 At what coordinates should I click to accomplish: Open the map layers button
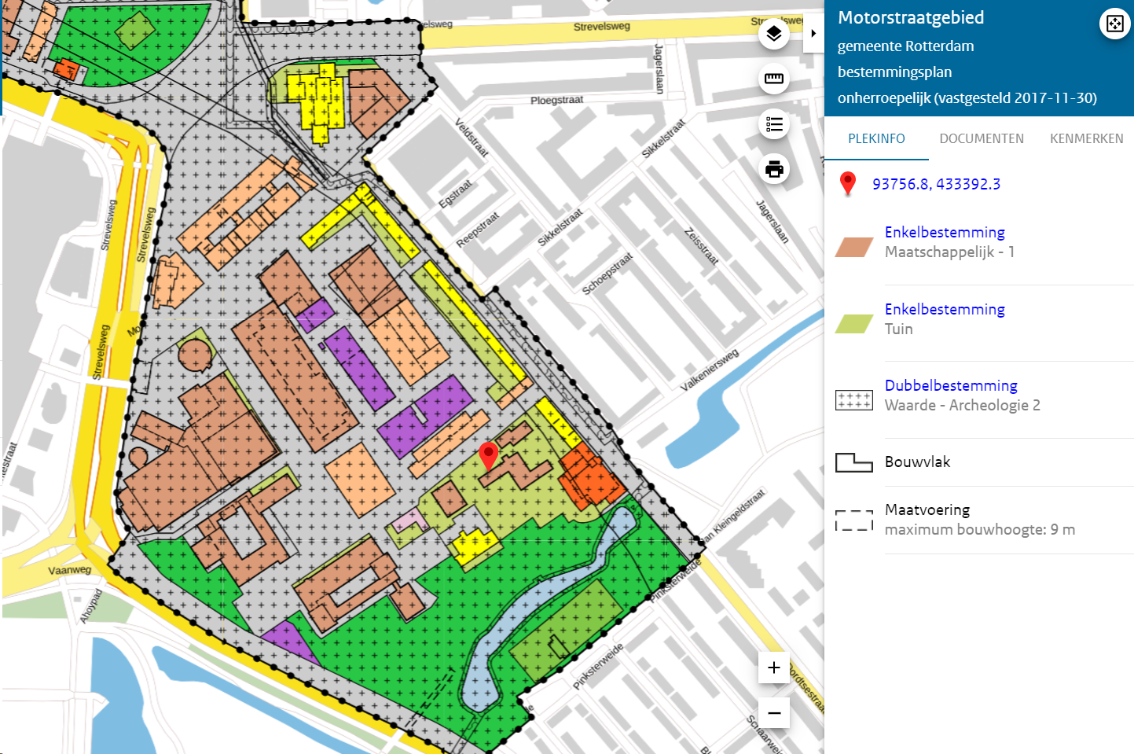[x=774, y=33]
